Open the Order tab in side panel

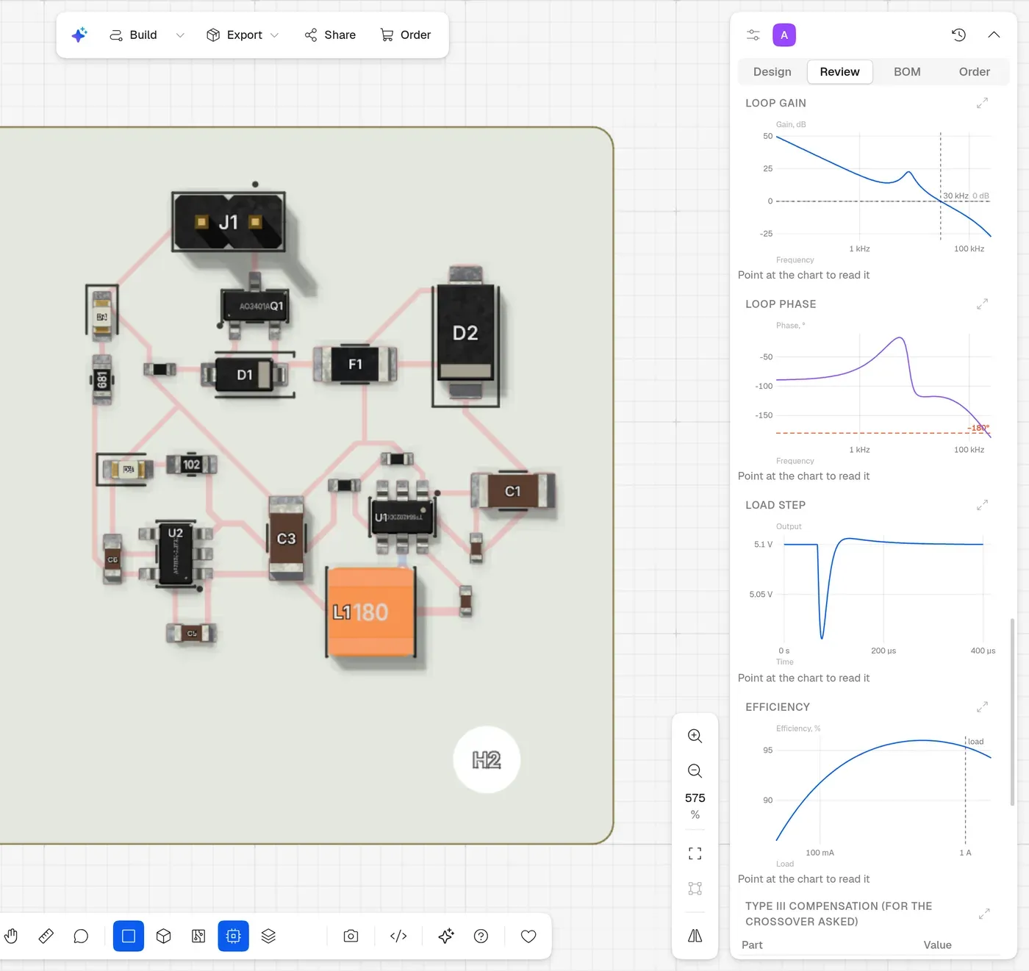pyautogui.click(x=974, y=71)
